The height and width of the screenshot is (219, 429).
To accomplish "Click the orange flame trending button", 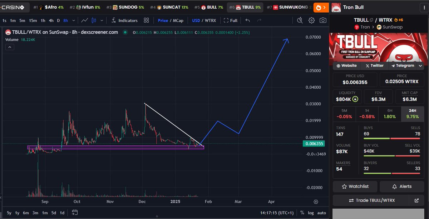I will [321, 7].
